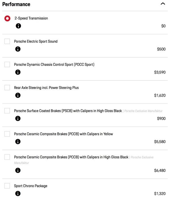Click the Sport Chrono Package label

[x=31, y=186]
